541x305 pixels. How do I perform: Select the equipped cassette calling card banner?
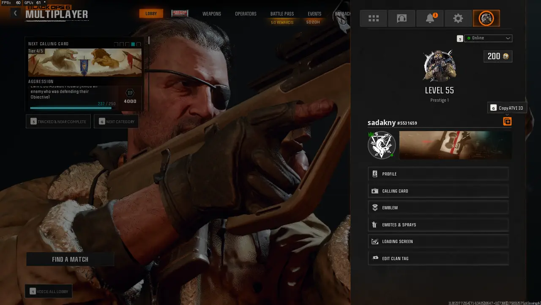pos(455,145)
